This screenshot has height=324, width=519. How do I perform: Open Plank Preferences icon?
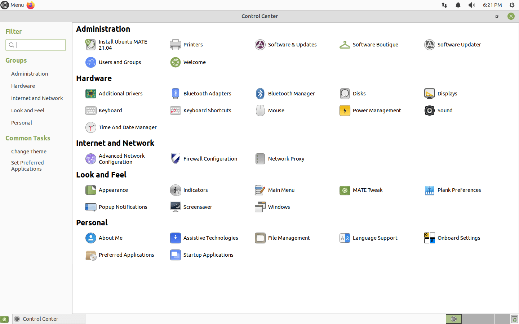pyautogui.click(x=430, y=190)
